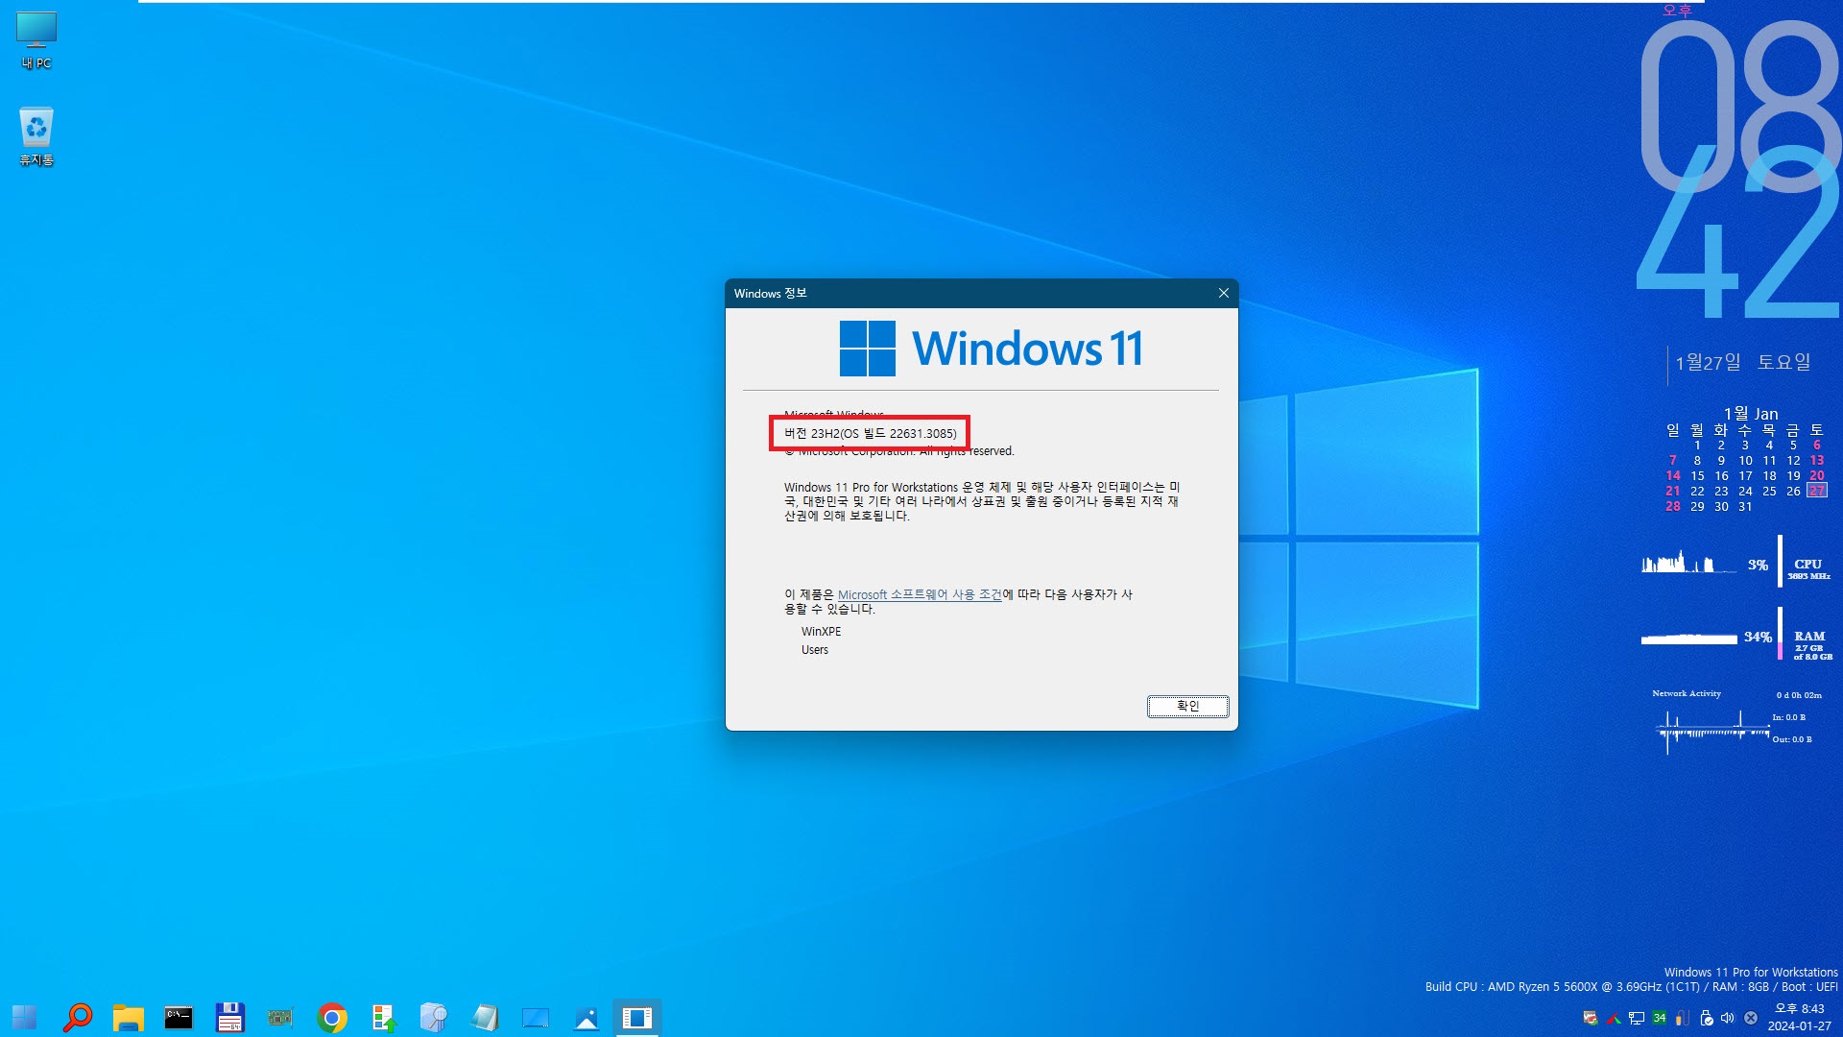The image size is (1843, 1037).
Task: Open the network computer tray icon
Action: coord(1637,1018)
